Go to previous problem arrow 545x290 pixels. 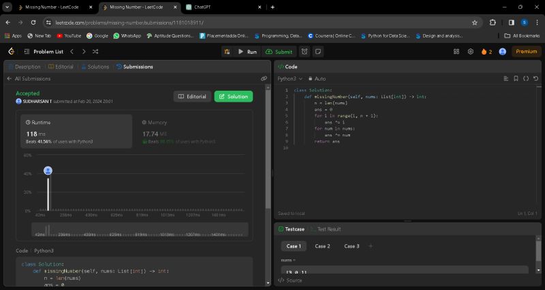tap(72, 52)
